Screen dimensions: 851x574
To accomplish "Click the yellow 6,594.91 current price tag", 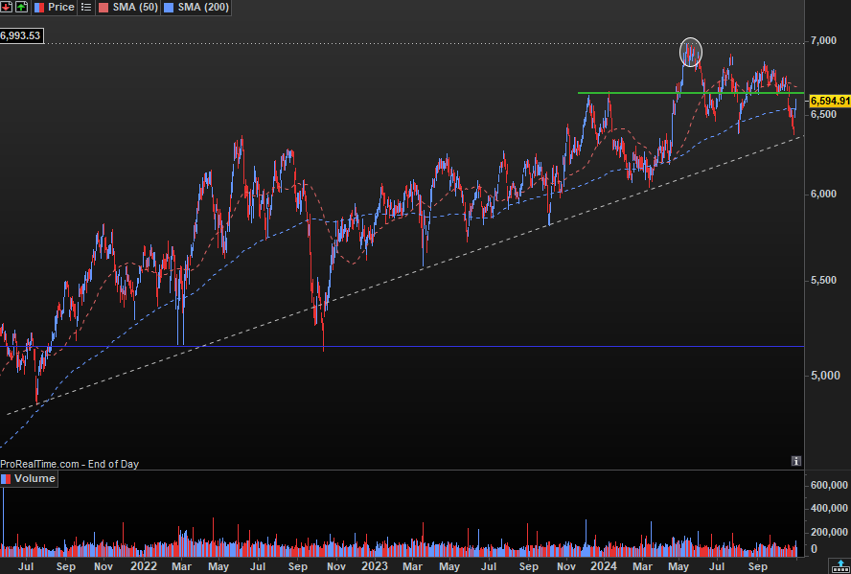I will point(830,101).
